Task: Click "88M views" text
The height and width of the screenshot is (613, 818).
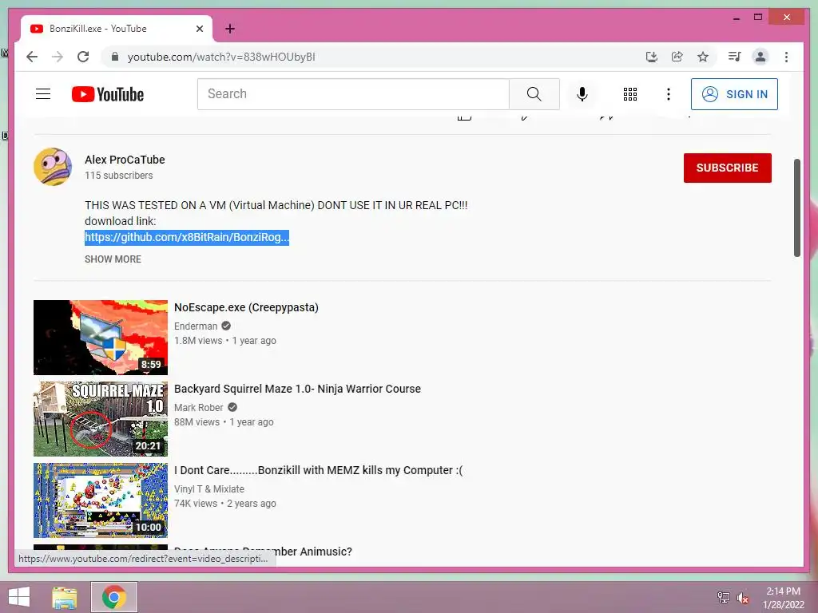Action: (x=197, y=421)
